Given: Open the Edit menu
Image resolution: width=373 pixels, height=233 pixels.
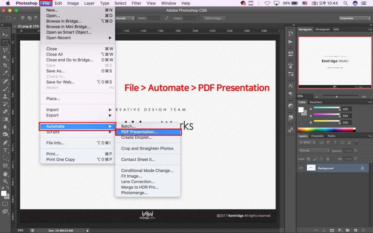Looking at the screenshot, I should [x=58, y=3].
